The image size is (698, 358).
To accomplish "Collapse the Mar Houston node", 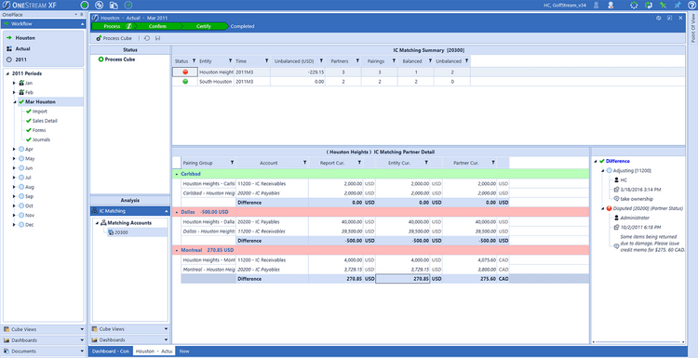I will pyautogui.click(x=14, y=102).
